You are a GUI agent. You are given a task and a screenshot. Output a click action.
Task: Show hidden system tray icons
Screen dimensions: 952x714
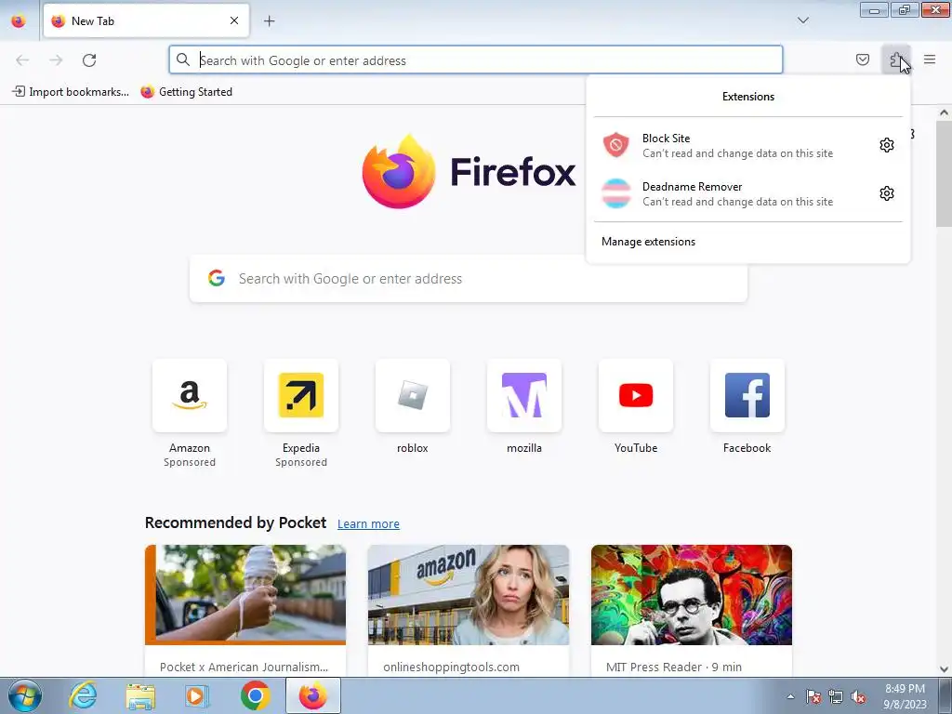(790, 696)
